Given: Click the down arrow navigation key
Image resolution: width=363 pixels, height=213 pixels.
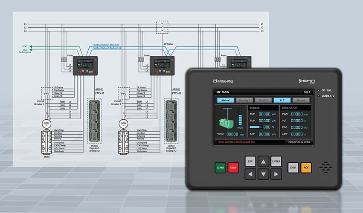Looking at the screenshot, I should pyautogui.click(x=264, y=174).
